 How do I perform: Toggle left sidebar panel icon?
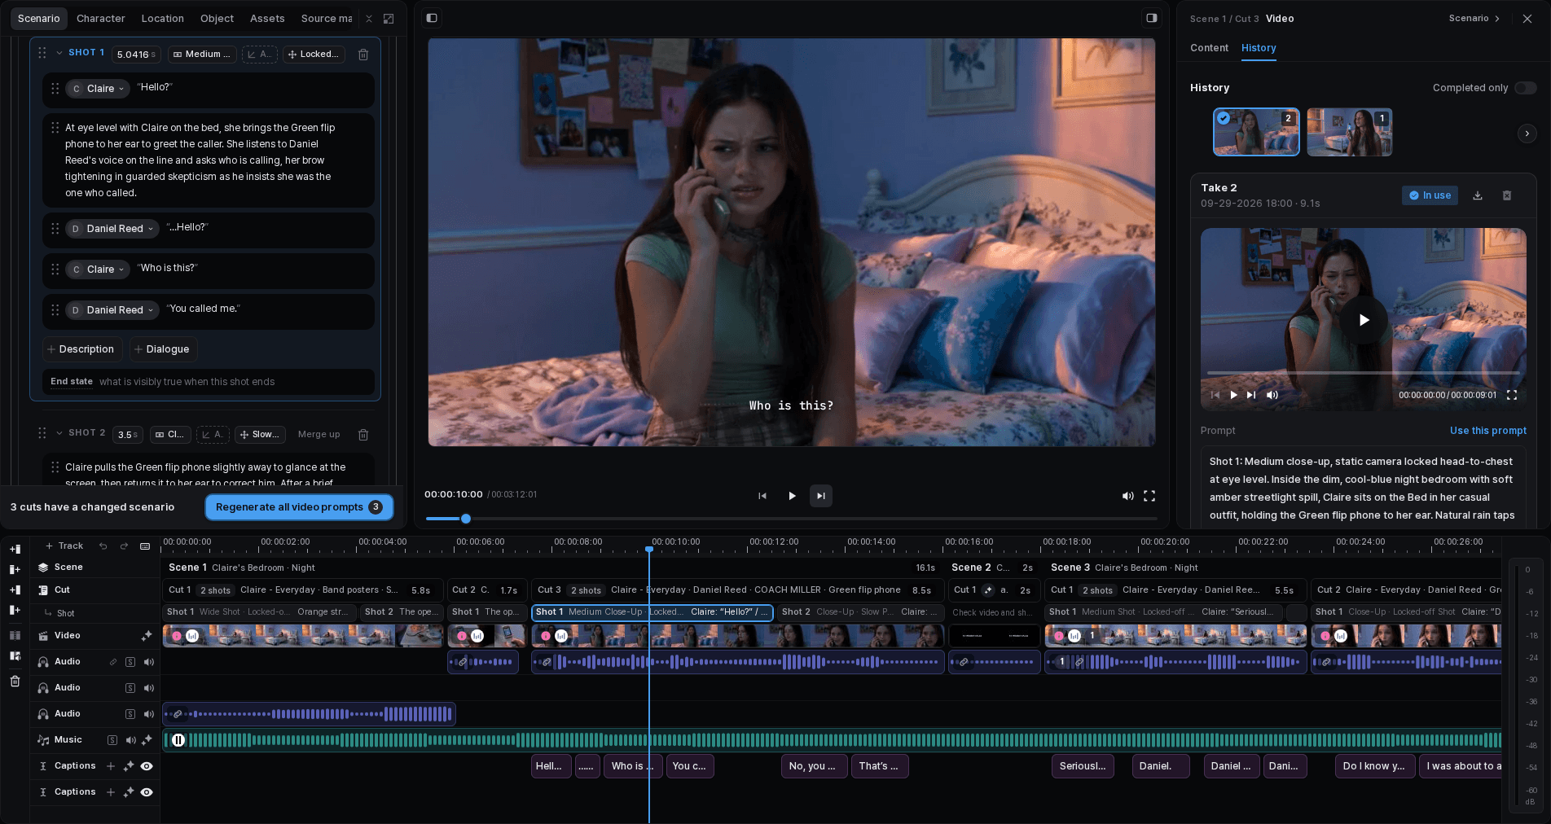click(x=432, y=18)
